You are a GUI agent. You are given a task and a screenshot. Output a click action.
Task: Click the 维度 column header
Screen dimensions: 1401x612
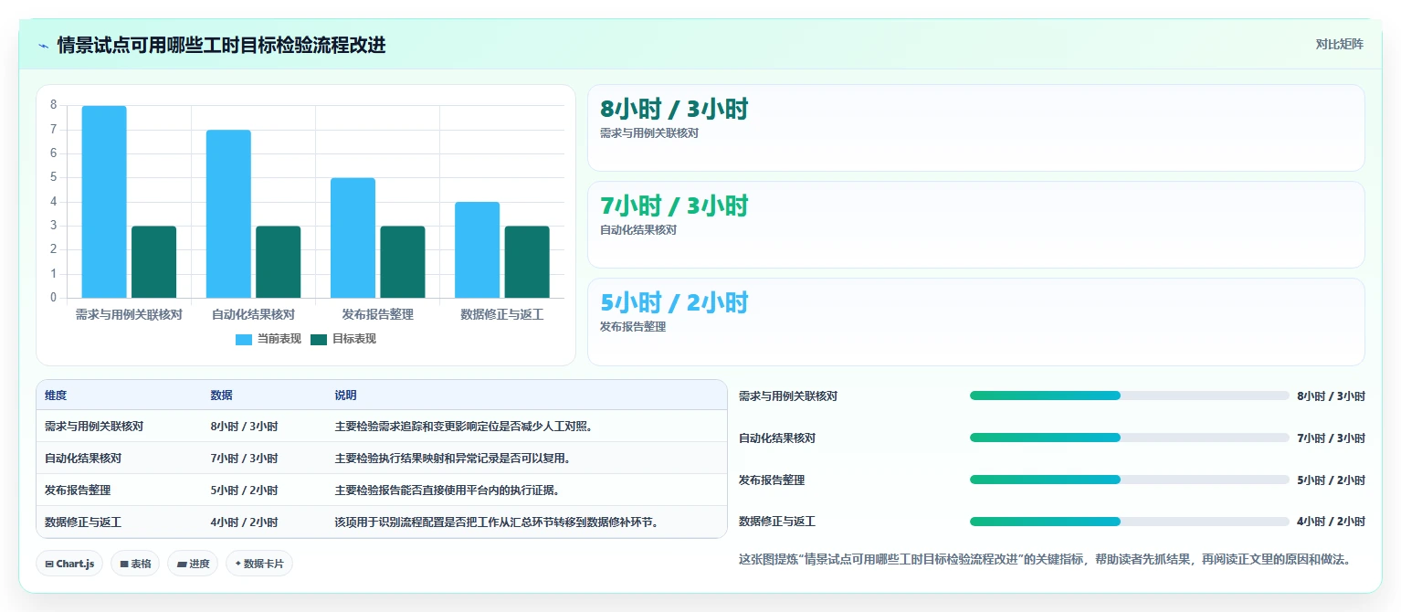pyautogui.click(x=56, y=396)
